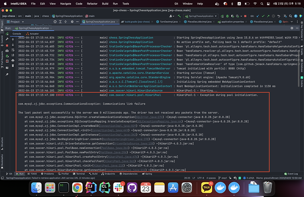Toggle scroll to end in console
304x197 pixels.
tap(13, 55)
